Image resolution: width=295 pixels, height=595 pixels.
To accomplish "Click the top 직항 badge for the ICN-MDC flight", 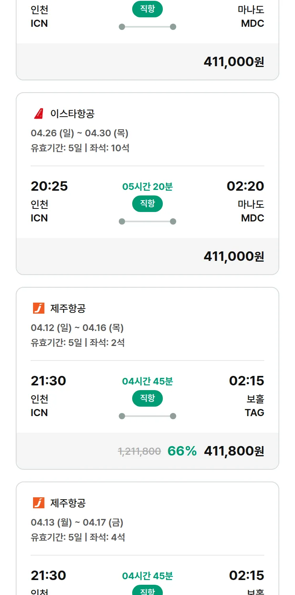I will 147,9.
